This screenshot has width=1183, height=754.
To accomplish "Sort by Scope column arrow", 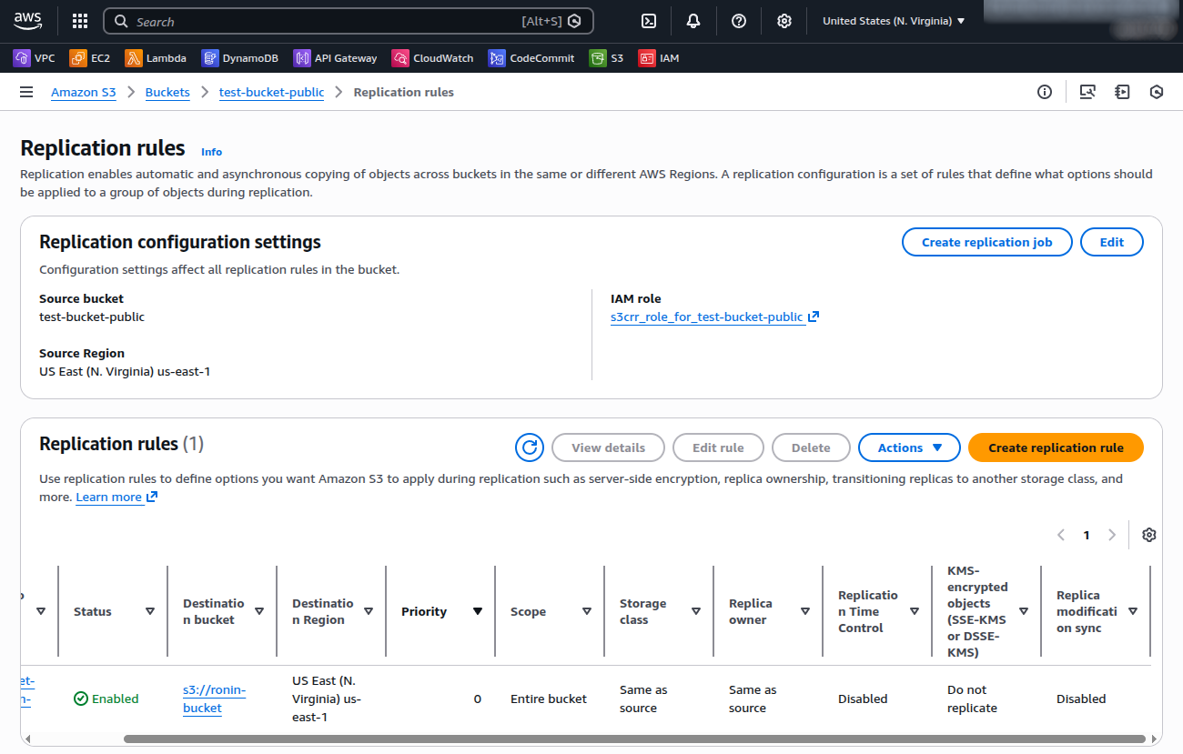I will [587, 611].
